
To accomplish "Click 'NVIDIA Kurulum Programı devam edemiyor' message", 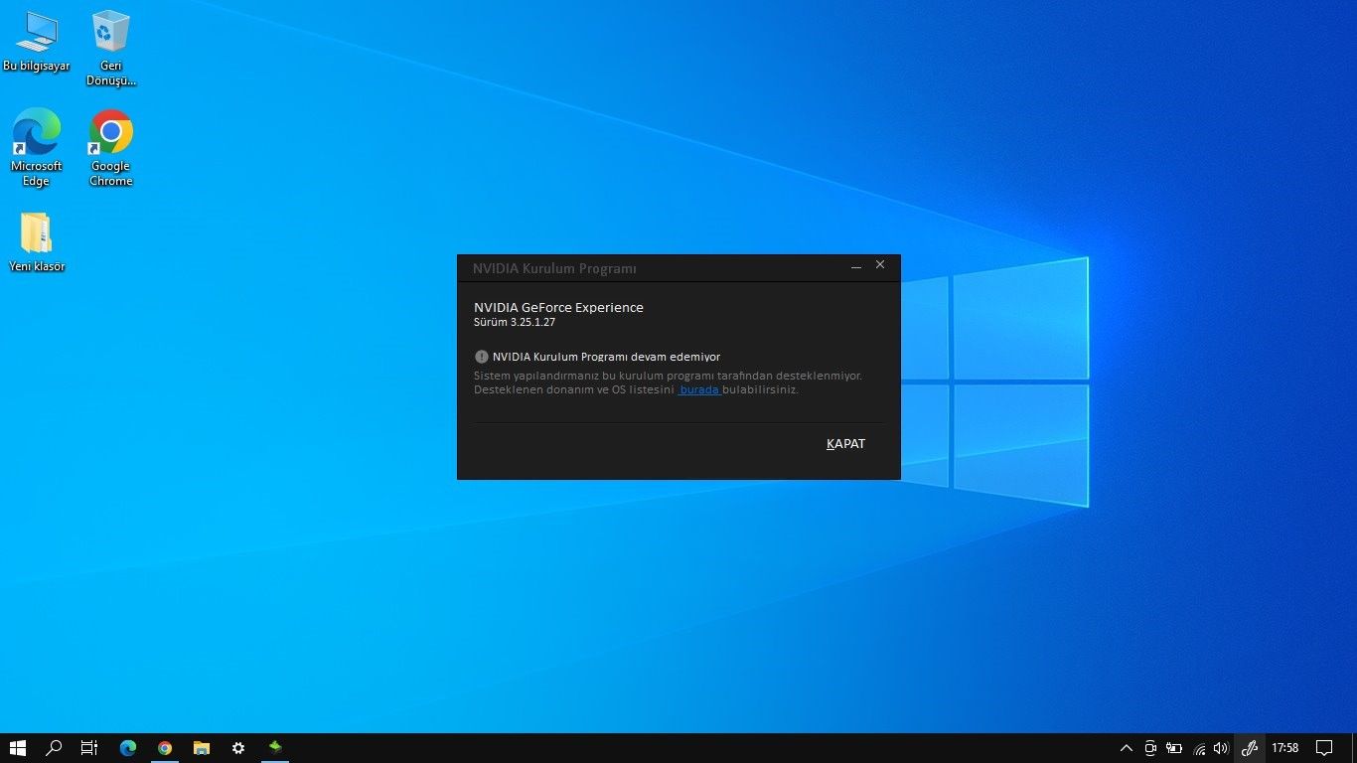I will 606,357.
